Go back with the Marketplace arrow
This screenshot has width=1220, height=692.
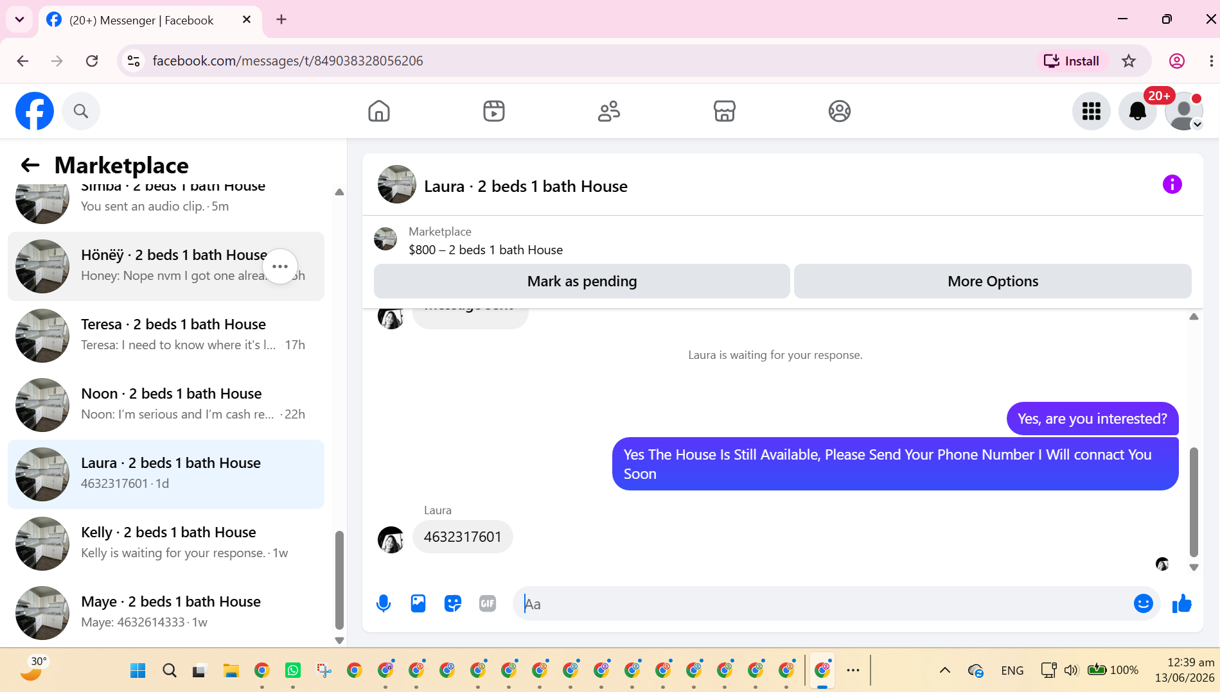tap(30, 165)
